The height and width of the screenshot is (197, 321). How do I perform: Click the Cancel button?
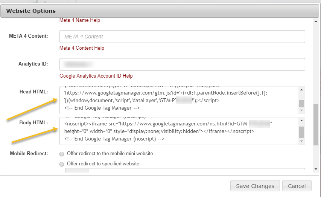click(x=297, y=186)
